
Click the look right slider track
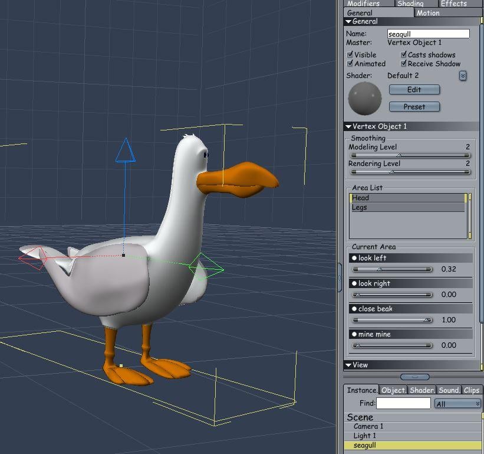tap(392, 295)
